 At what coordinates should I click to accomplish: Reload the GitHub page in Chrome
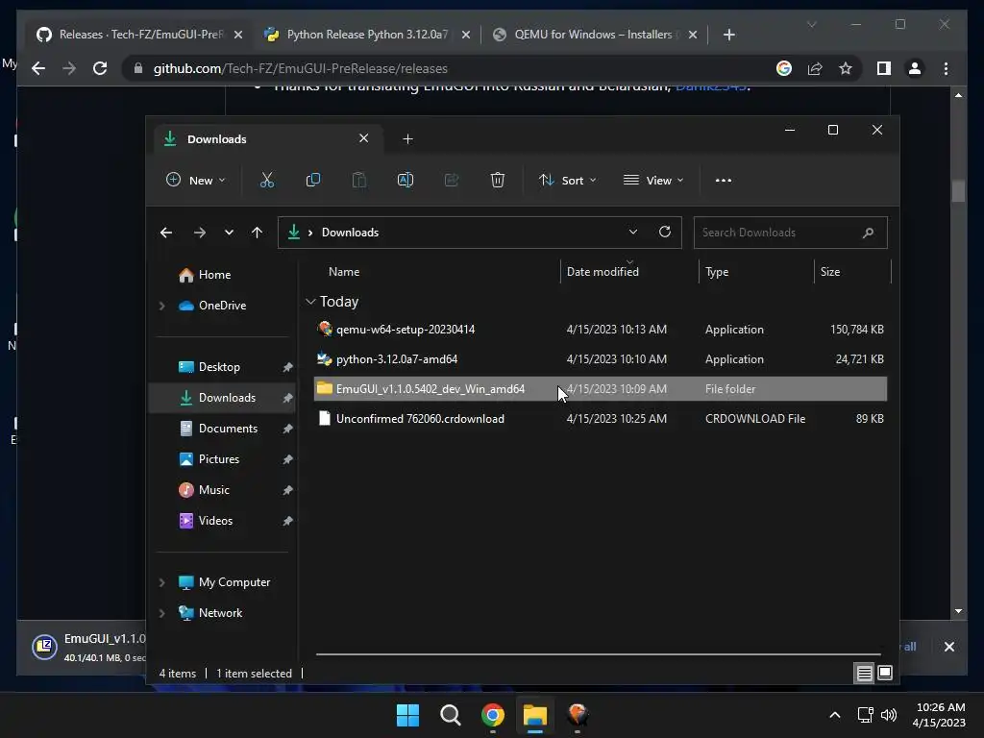point(100,68)
